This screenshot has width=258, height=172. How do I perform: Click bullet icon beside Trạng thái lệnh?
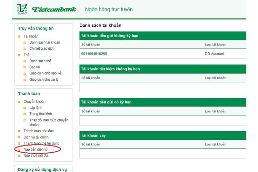[x=25, y=114]
